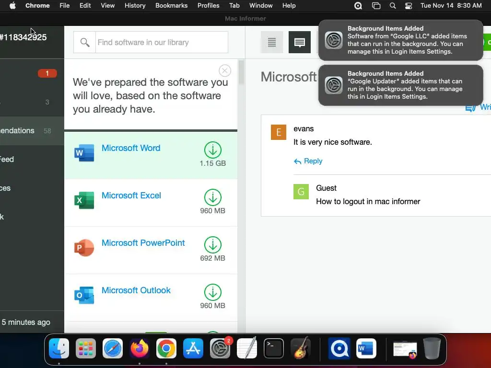Click the Microsoft Outlook app icon in list

point(84,295)
